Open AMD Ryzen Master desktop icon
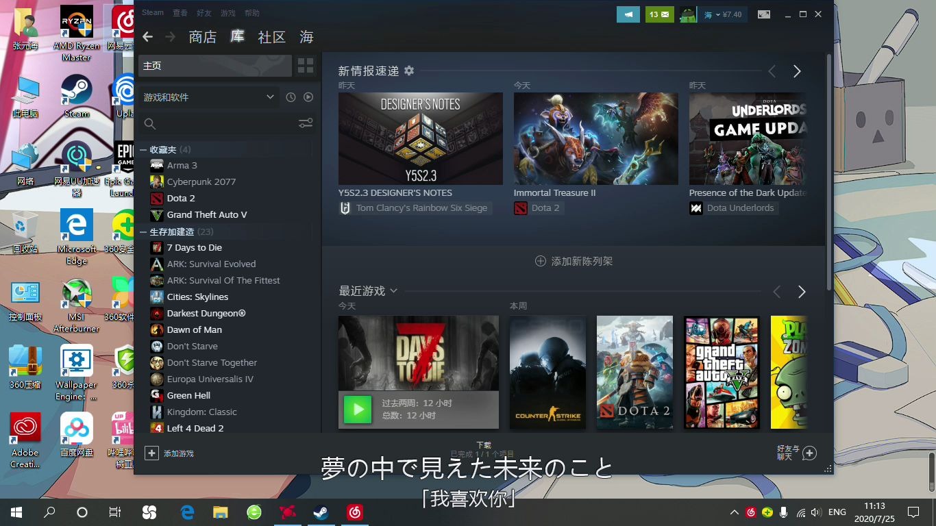 pyautogui.click(x=77, y=34)
